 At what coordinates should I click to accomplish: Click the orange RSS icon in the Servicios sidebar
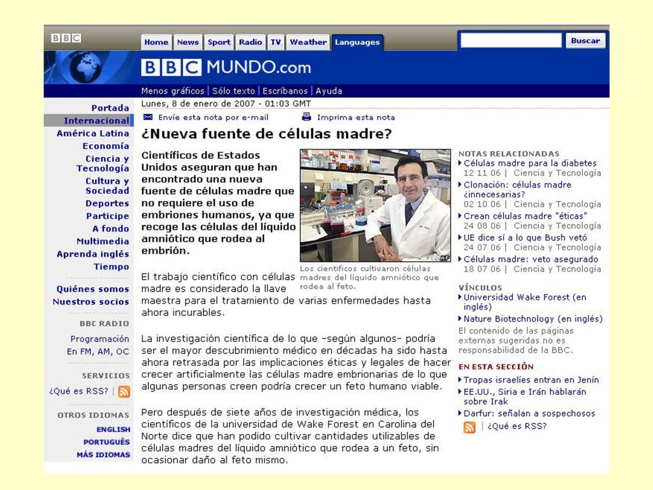[124, 392]
